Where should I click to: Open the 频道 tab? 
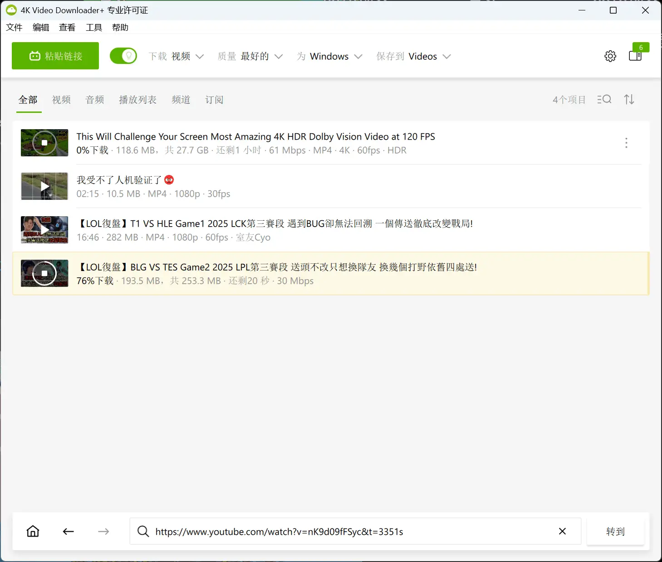pos(181,100)
